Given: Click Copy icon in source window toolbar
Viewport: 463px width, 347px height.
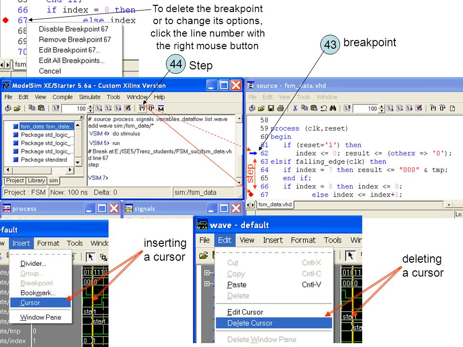Looking at the screenshot, I should pyautogui.click(x=304, y=108).
